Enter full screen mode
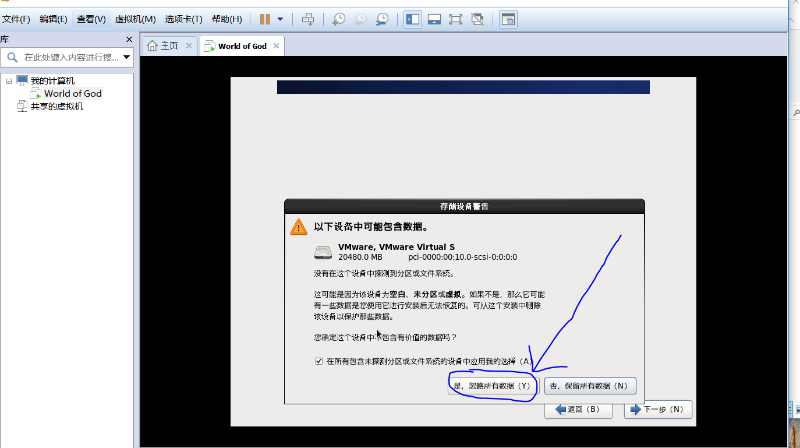 456,19
